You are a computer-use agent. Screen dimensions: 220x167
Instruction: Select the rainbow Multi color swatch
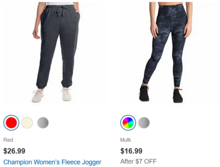(x=128, y=123)
